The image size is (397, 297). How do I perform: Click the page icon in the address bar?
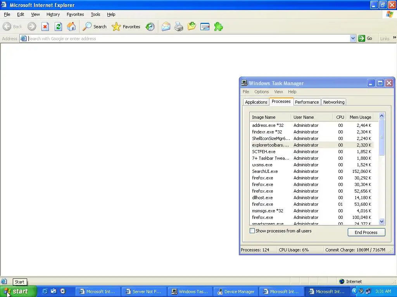tap(23, 38)
